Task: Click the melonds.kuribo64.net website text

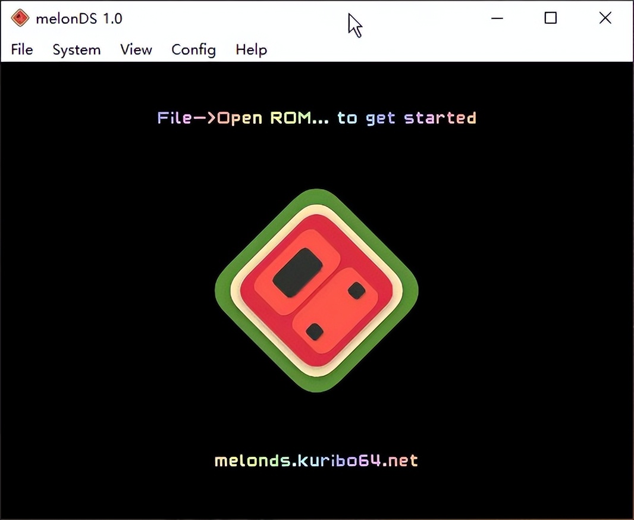Action: pos(316,461)
